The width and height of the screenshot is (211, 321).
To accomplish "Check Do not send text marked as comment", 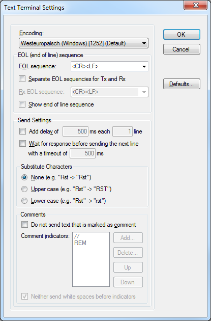I will click(24, 225).
